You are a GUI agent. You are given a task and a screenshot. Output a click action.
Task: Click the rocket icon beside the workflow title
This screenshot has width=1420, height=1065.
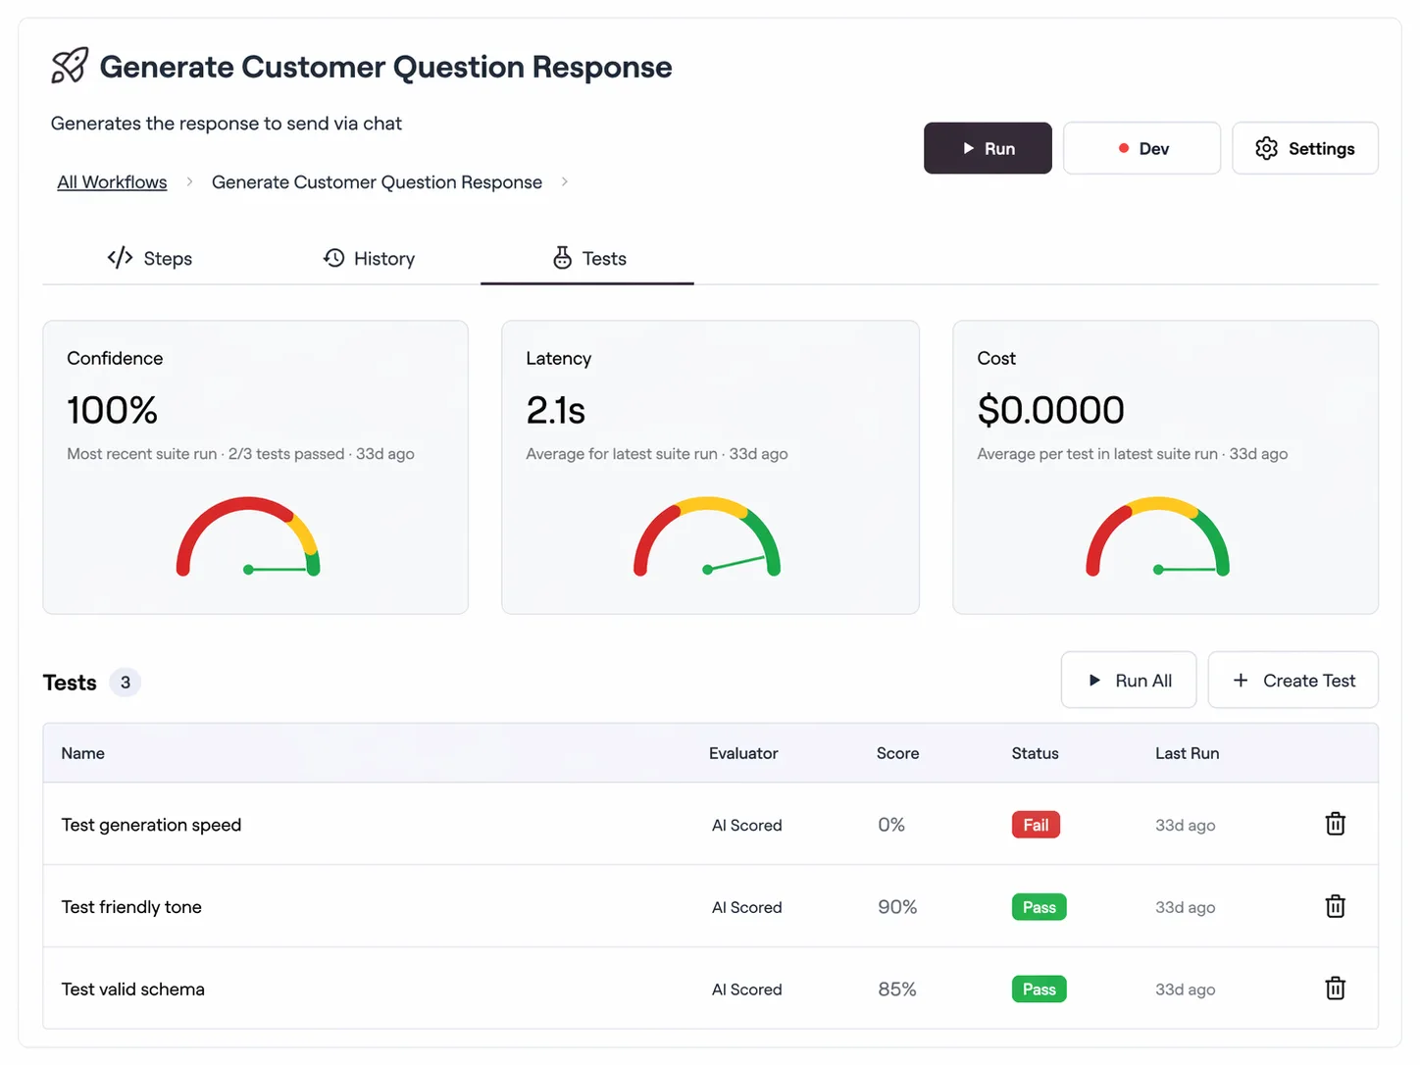point(69,65)
